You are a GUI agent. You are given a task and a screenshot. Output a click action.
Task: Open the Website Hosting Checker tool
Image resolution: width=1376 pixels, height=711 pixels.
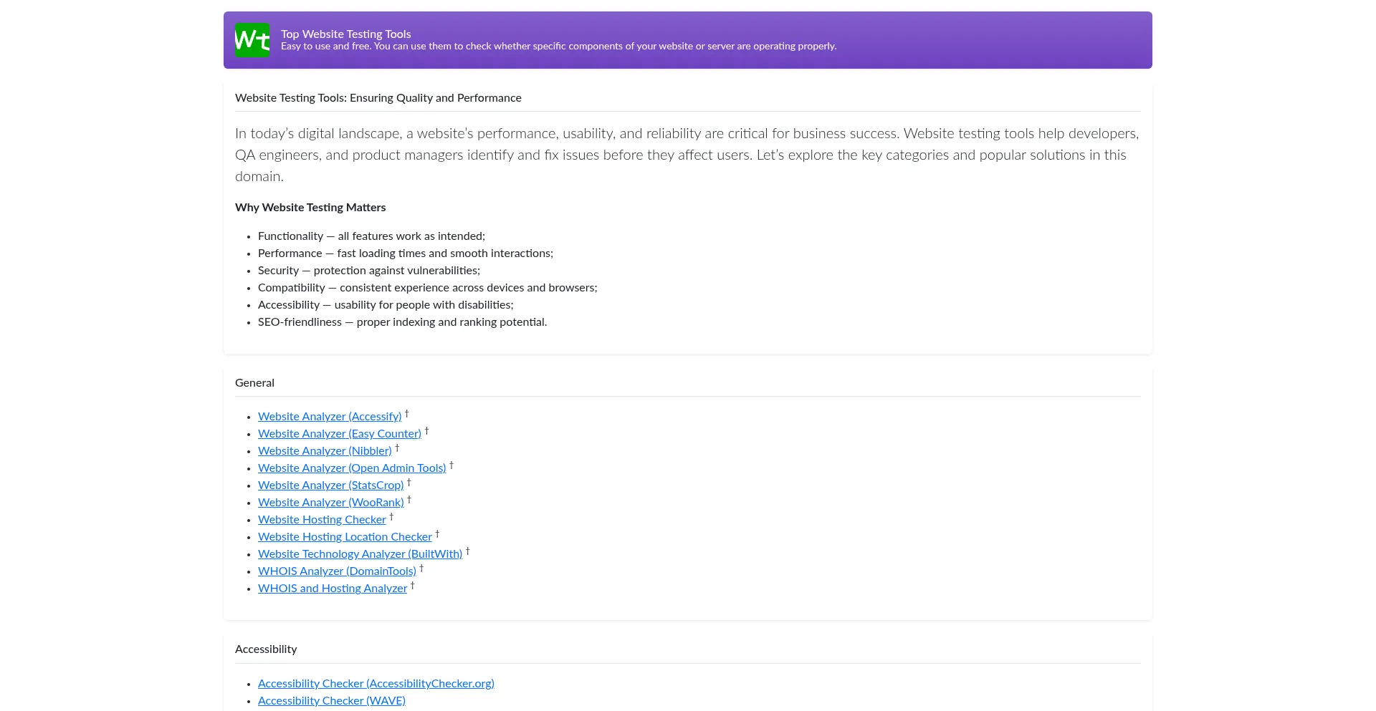point(322,520)
